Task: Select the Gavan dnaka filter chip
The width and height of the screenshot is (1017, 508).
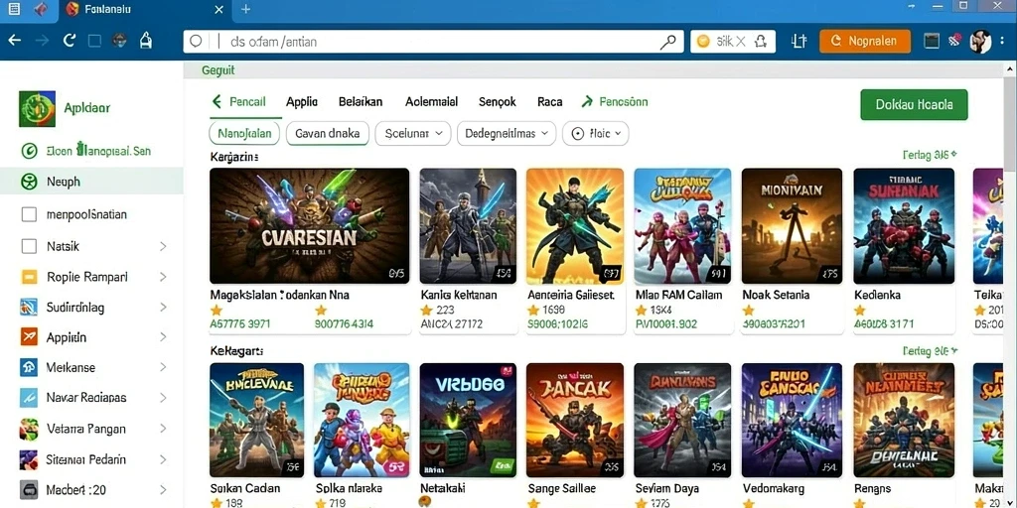Action: pyautogui.click(x=328, y=134)
